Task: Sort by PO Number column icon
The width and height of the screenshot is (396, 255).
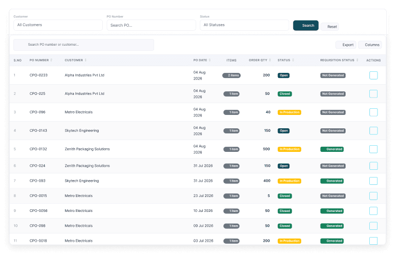Action: (x=51, y=60)
